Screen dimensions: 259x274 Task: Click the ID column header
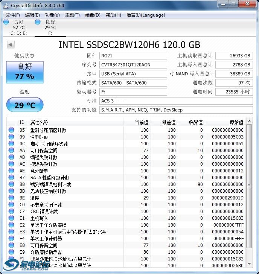click(x=22, y=122)
